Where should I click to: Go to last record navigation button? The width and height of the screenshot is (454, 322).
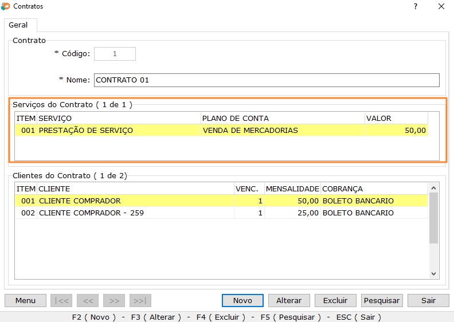click(140, 300)
